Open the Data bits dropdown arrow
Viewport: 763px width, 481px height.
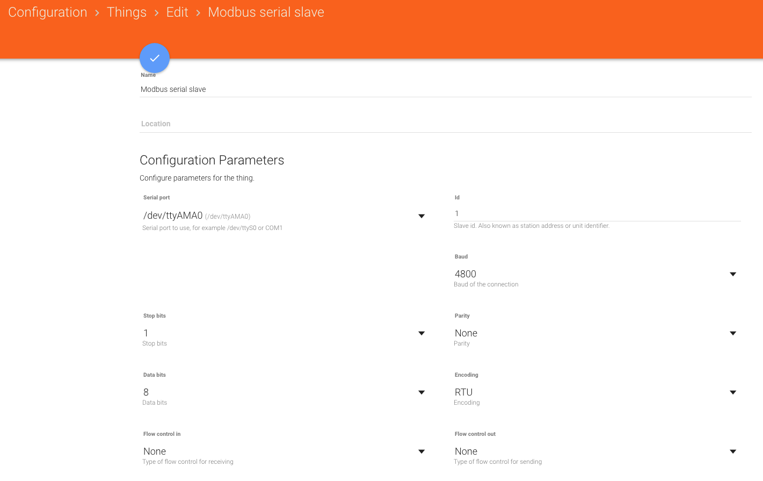coord(422,392)
